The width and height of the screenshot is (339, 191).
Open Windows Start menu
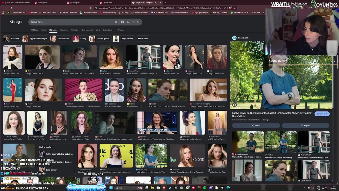pyautogui.click(x=111, y=188)
